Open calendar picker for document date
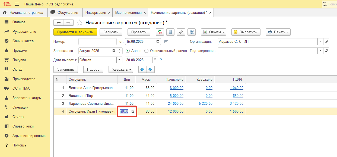The width and height of the screenshot is (337, 157). coord(158,41)
